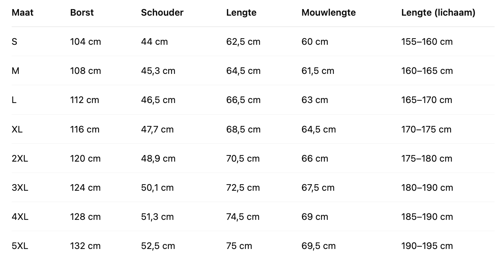Select the 5XL size label

[20, 246]
